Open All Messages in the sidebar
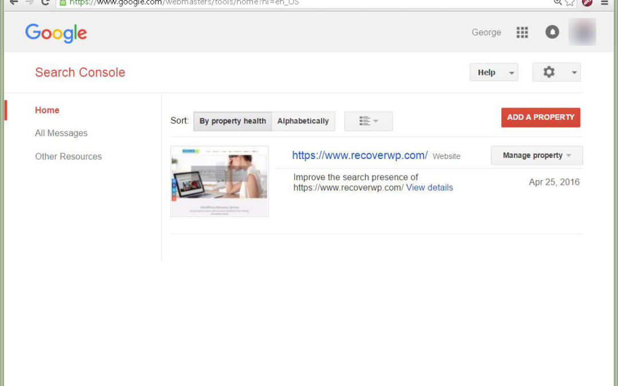The image size is (618, 386). [61, 133]
